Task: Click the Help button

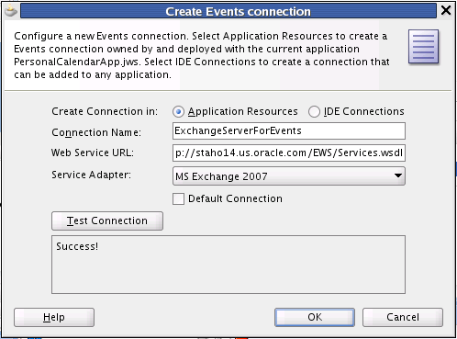Action: coord(54,317)
